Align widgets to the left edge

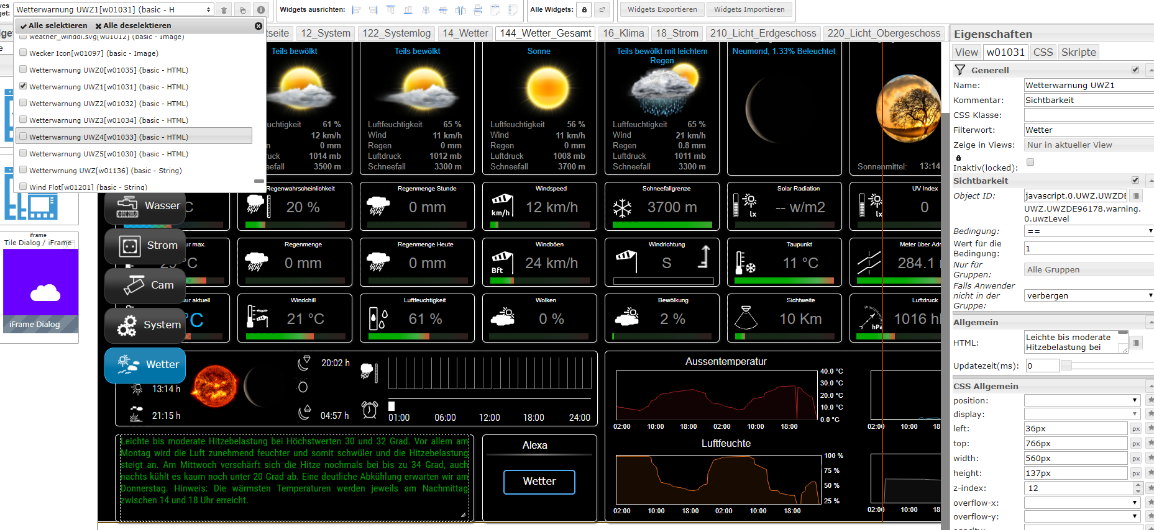(357, 10)
